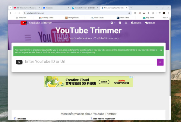Open Change Faces bookmark

pos(72,18)
